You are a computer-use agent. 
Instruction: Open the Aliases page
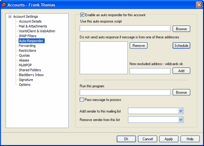point(24,60)
